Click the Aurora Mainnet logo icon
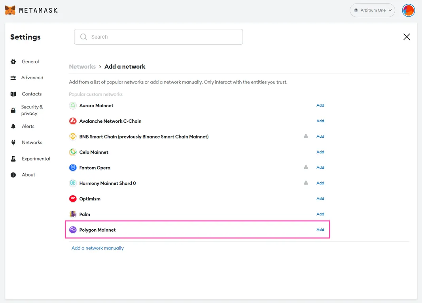This screenshot has width=422, height=303. pos(73,105)
